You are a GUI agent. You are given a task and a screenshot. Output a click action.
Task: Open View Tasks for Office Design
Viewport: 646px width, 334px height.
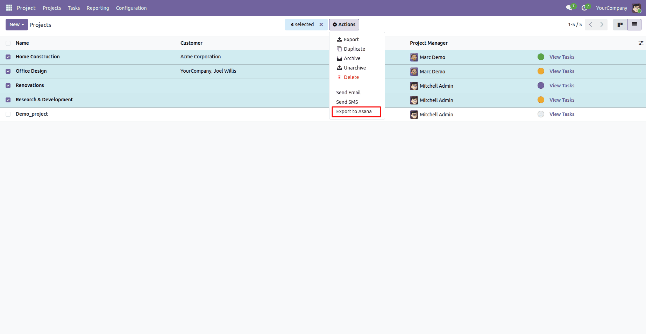562,71
